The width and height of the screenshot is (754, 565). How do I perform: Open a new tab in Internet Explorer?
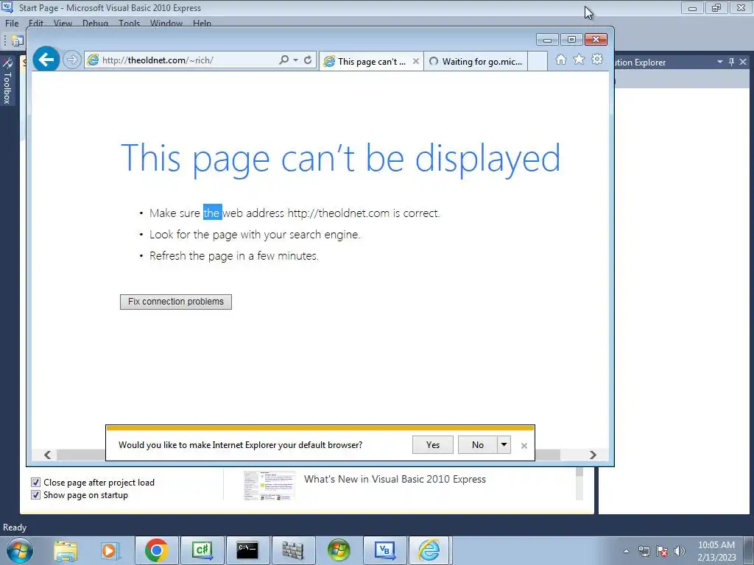(538, 62)
